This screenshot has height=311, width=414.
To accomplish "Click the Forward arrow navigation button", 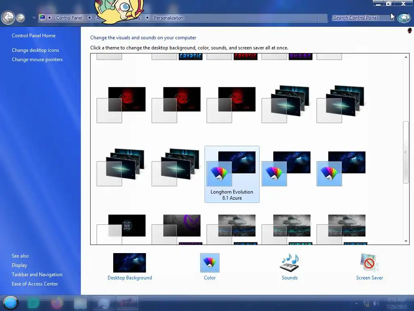I will coord(21,18).
